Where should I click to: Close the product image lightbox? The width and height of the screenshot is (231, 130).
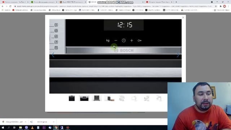click(x=183, y=18)
